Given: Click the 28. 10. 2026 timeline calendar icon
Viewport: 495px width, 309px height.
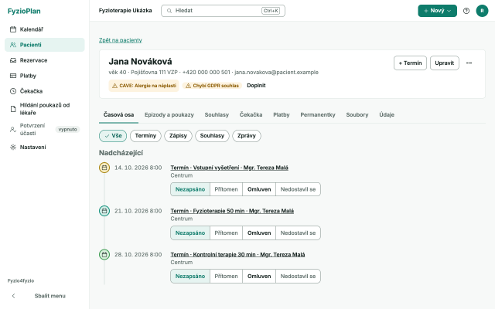Looking at the screenshot, I should click(x=104, y=254).
